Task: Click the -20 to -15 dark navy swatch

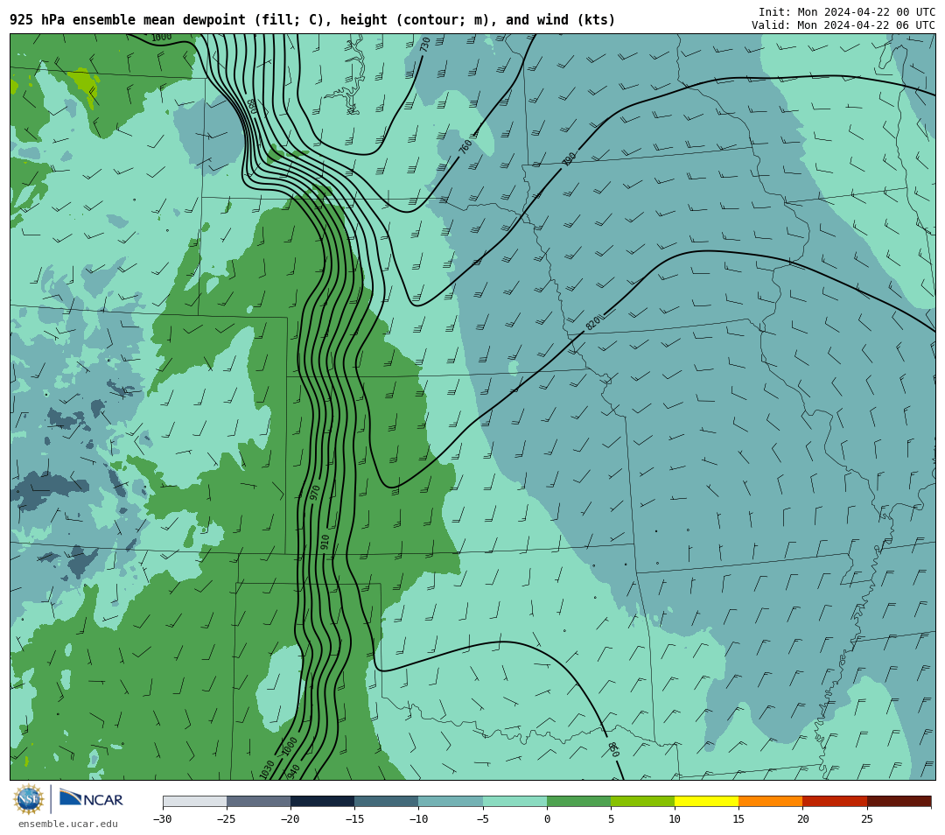Action: pos(322,801)
